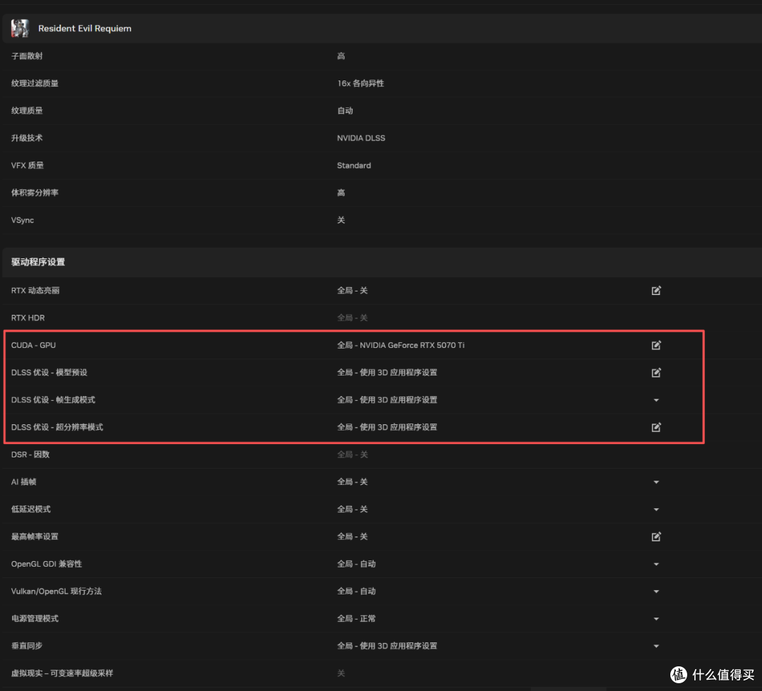762x691 pixels.
Task: Select the NVIDIA DLSS value
Action: tap(361, 138)
